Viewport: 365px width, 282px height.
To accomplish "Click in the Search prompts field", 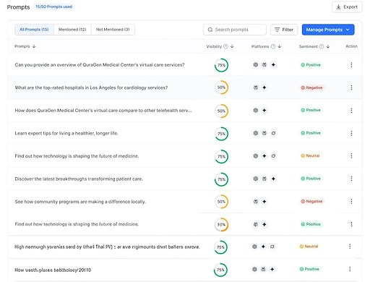I will pos(235,30).
